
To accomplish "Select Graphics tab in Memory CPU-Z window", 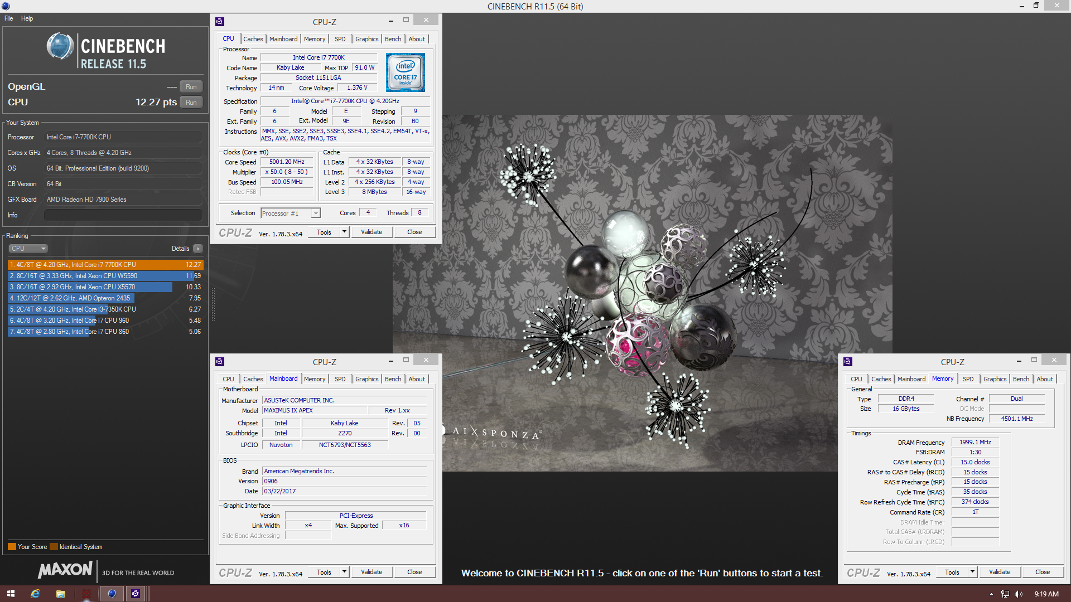I will tap(995, 379).
